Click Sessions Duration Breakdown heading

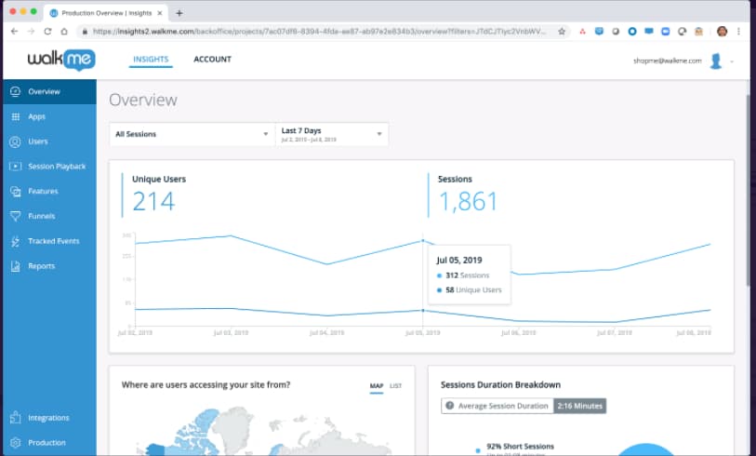click(x=500, y=384)
